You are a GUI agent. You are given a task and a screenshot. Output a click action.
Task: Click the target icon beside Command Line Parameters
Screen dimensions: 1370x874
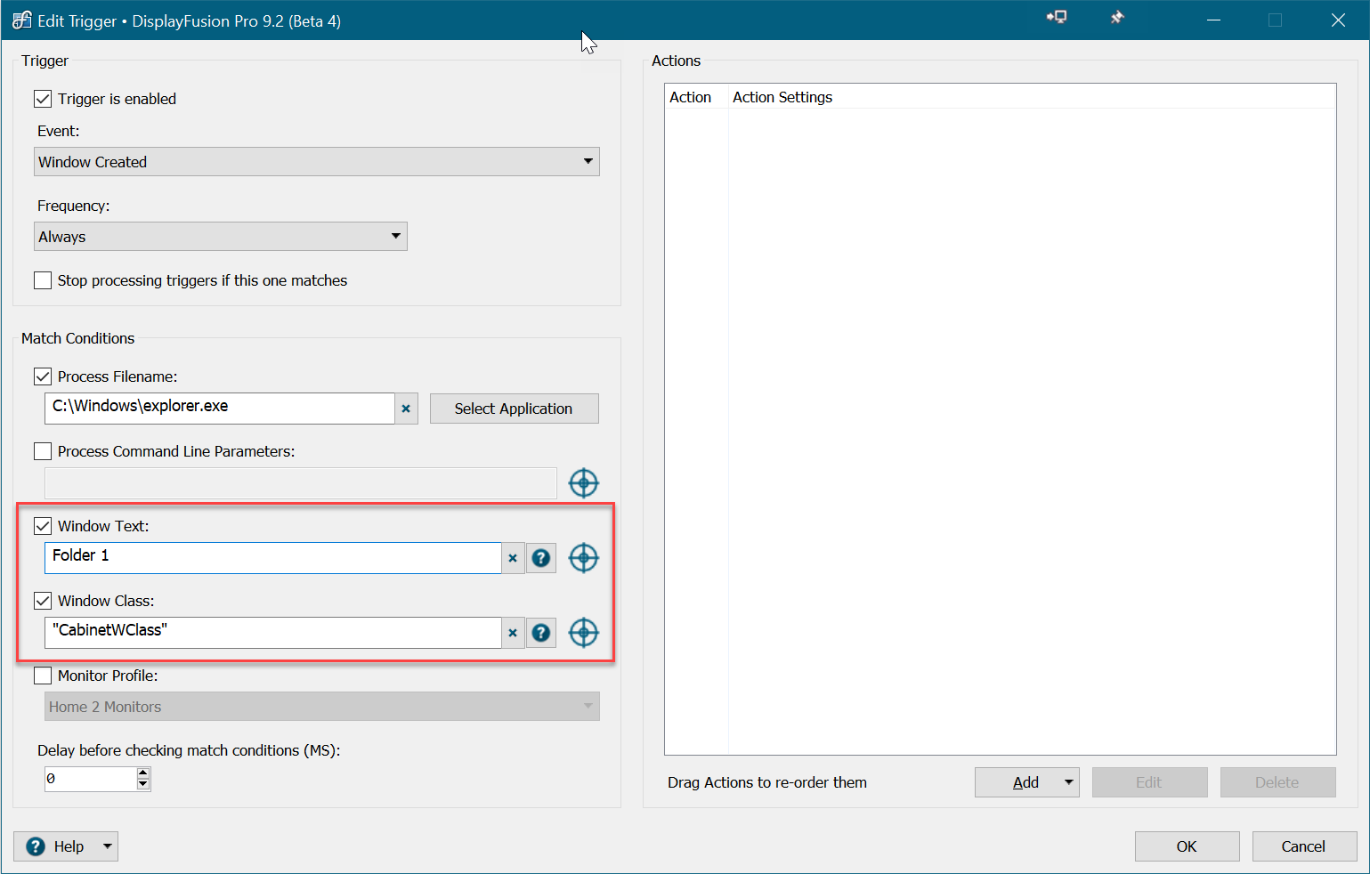[x=583, y=483]
